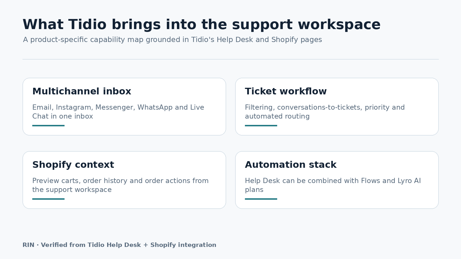The image size is (461, 259).
Task: Select the subtitle mentioning capability map
Action: point(172,40)
